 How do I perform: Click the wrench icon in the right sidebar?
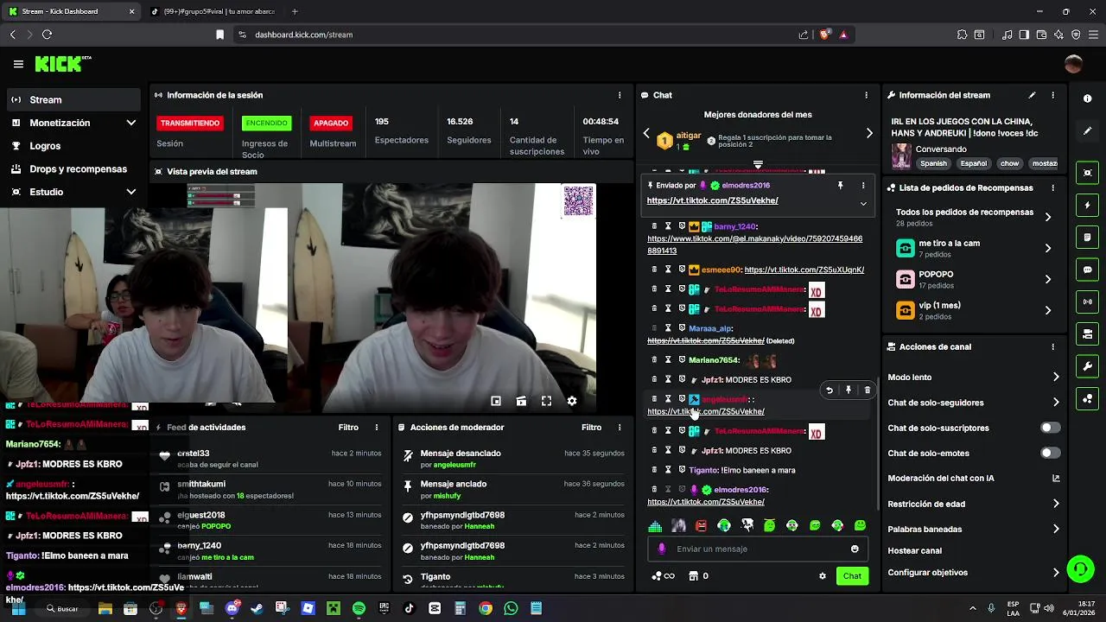1088,366
